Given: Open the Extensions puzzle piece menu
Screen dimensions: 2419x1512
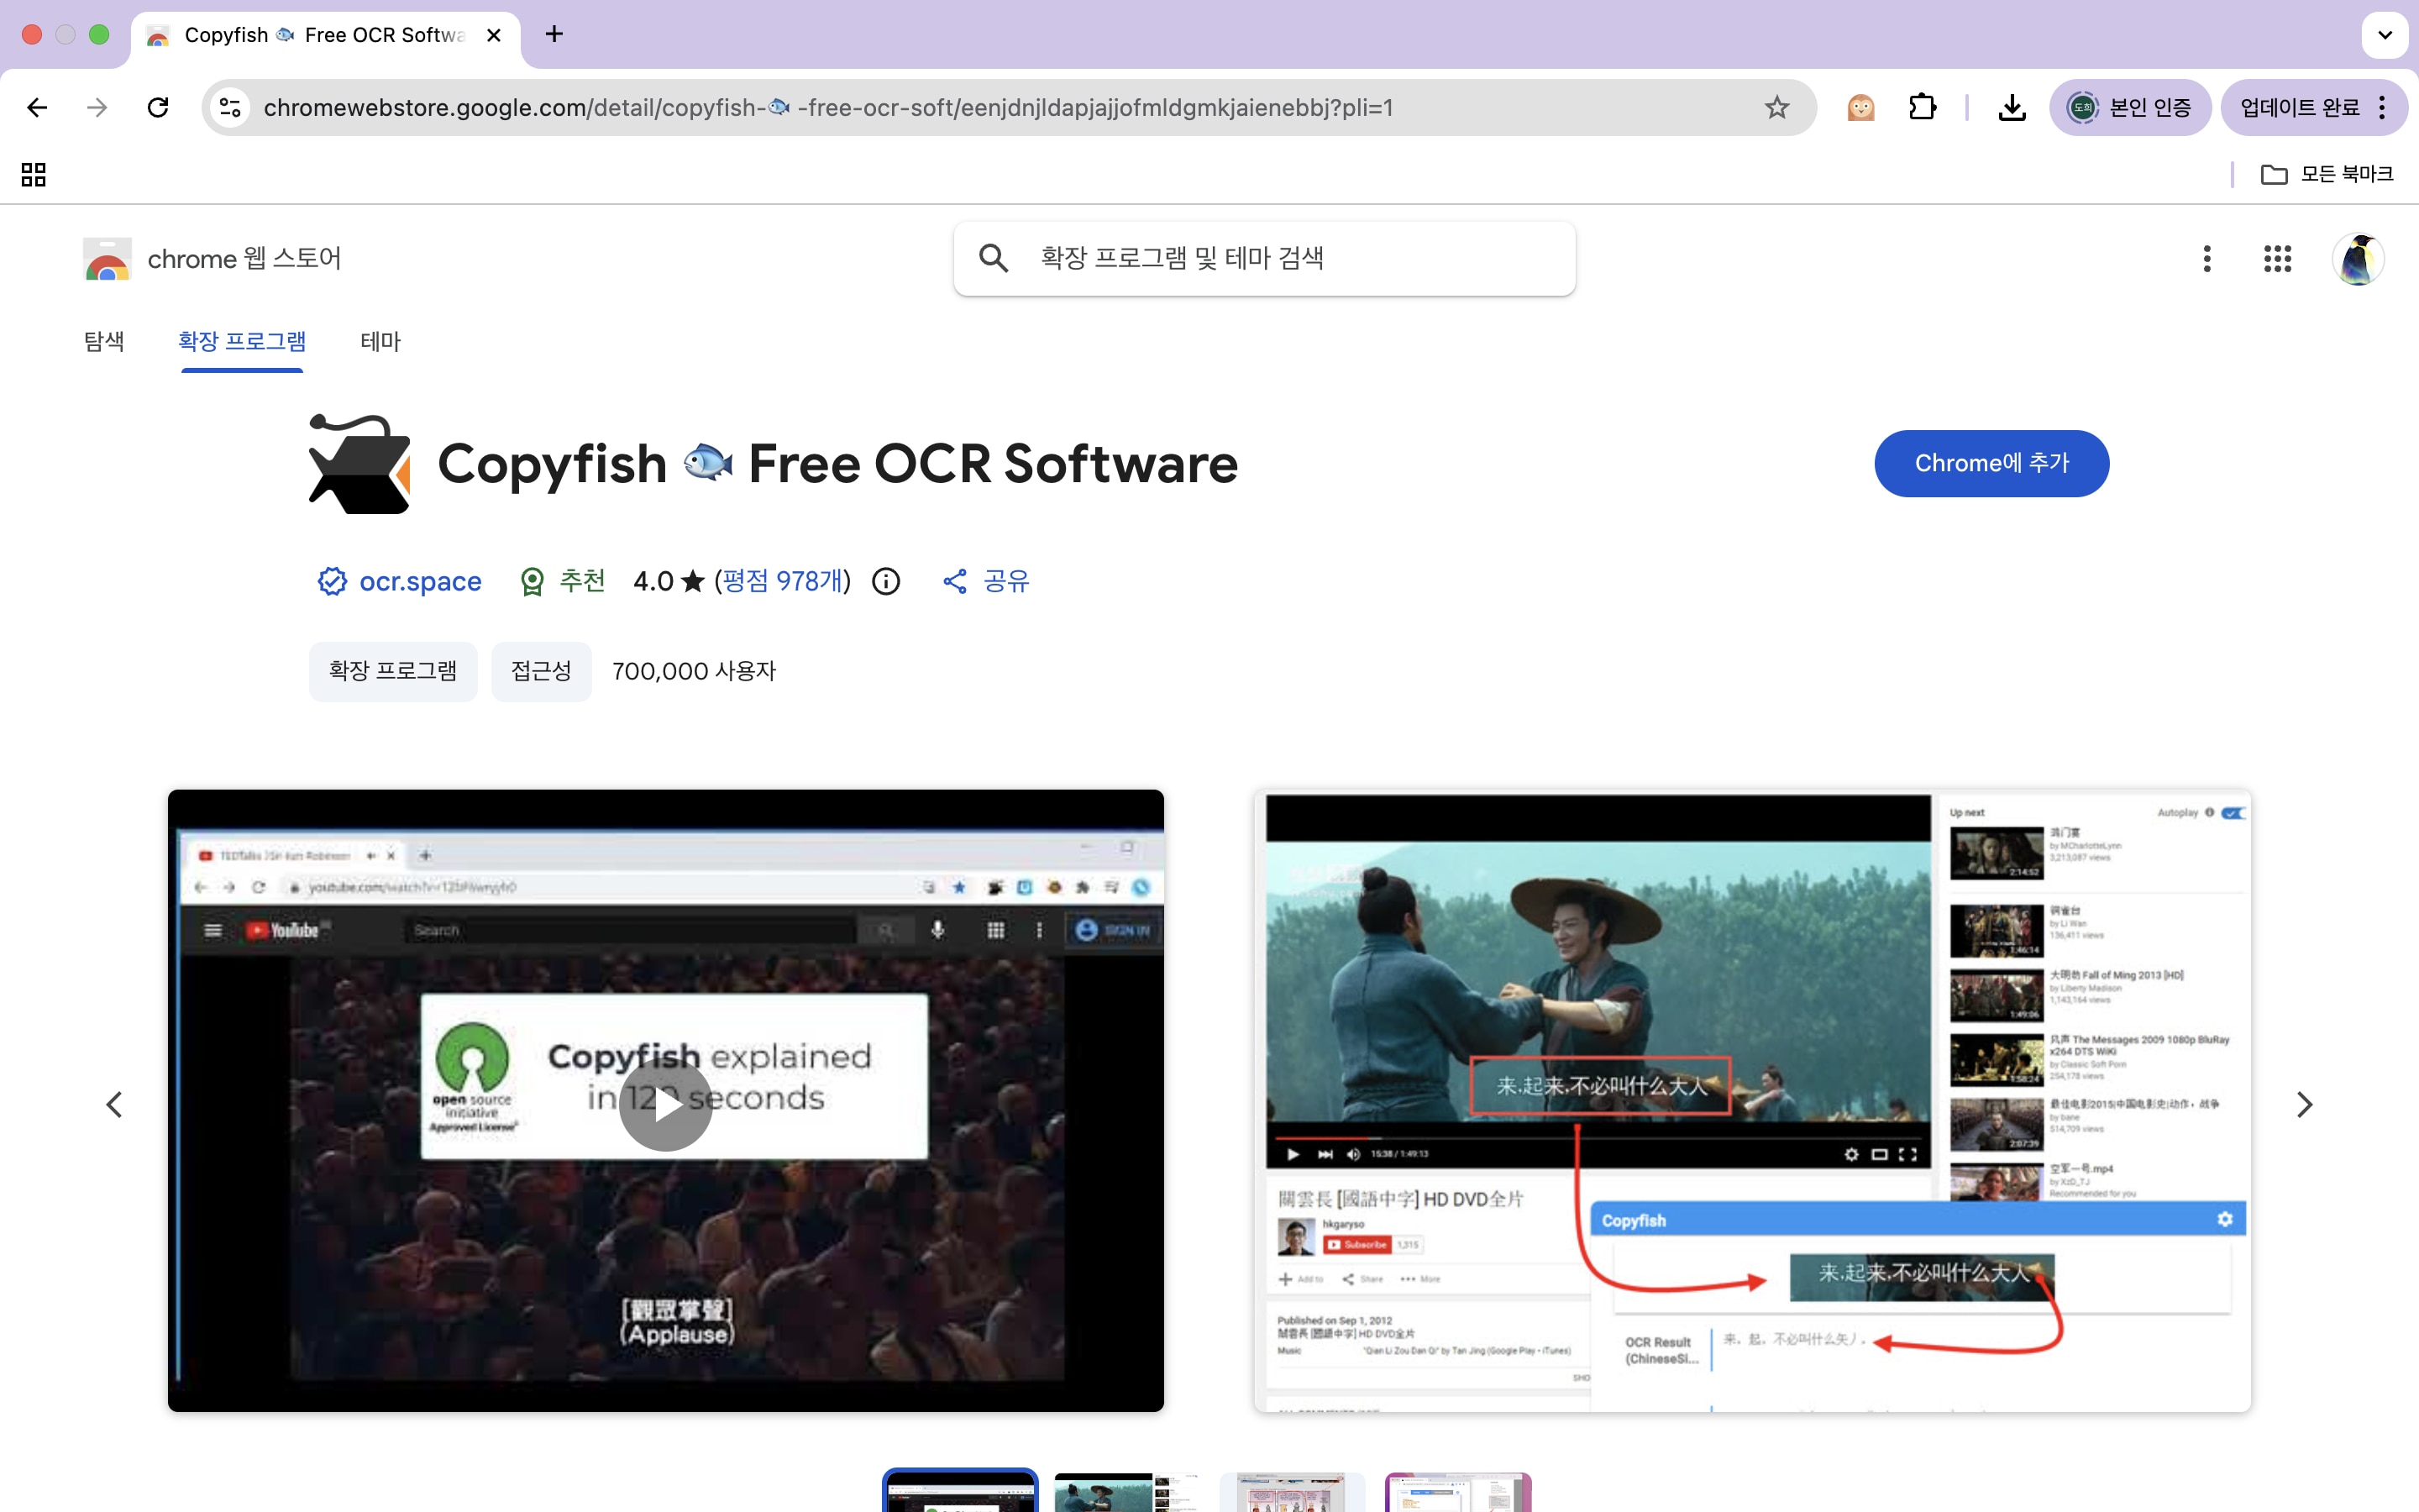Looking at the screenshot, I should coord(1923,107).
